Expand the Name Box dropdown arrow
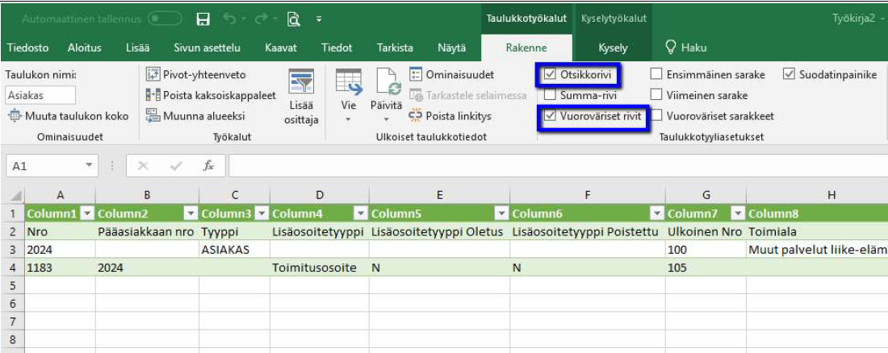The height and width of the screenshot is (353, 888). (x=90, y=165)
